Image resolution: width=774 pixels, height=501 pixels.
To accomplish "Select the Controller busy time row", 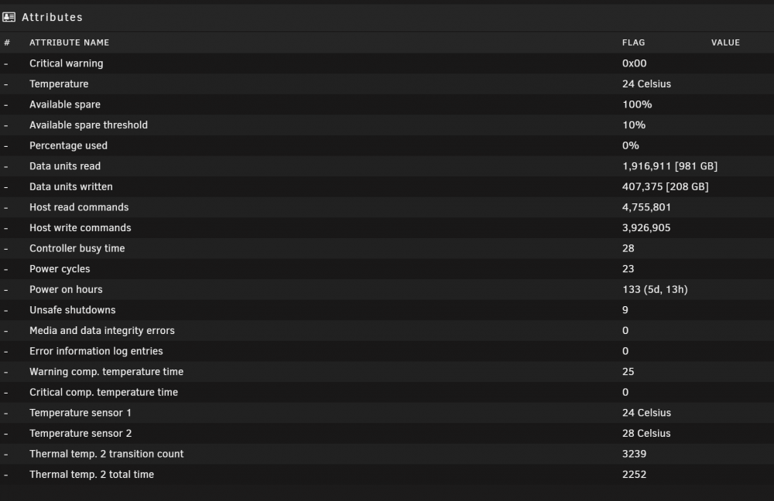I will [x=387, y=248].
